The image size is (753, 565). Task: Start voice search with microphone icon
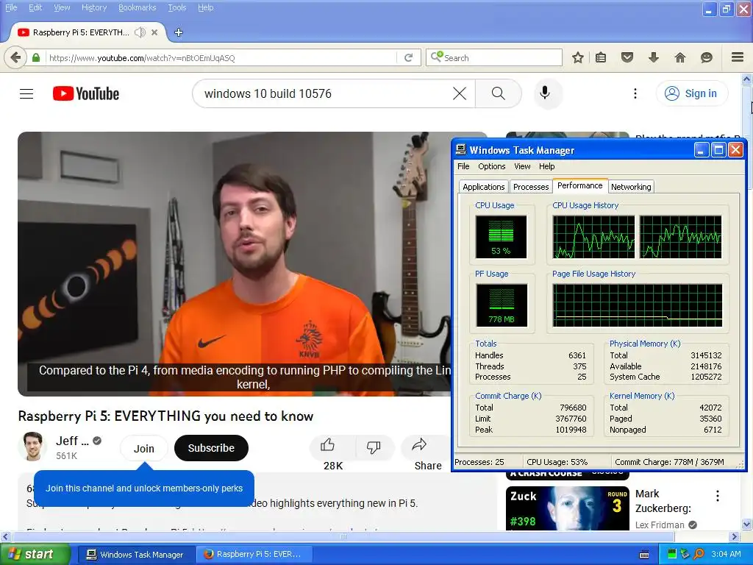coord(545,93)
